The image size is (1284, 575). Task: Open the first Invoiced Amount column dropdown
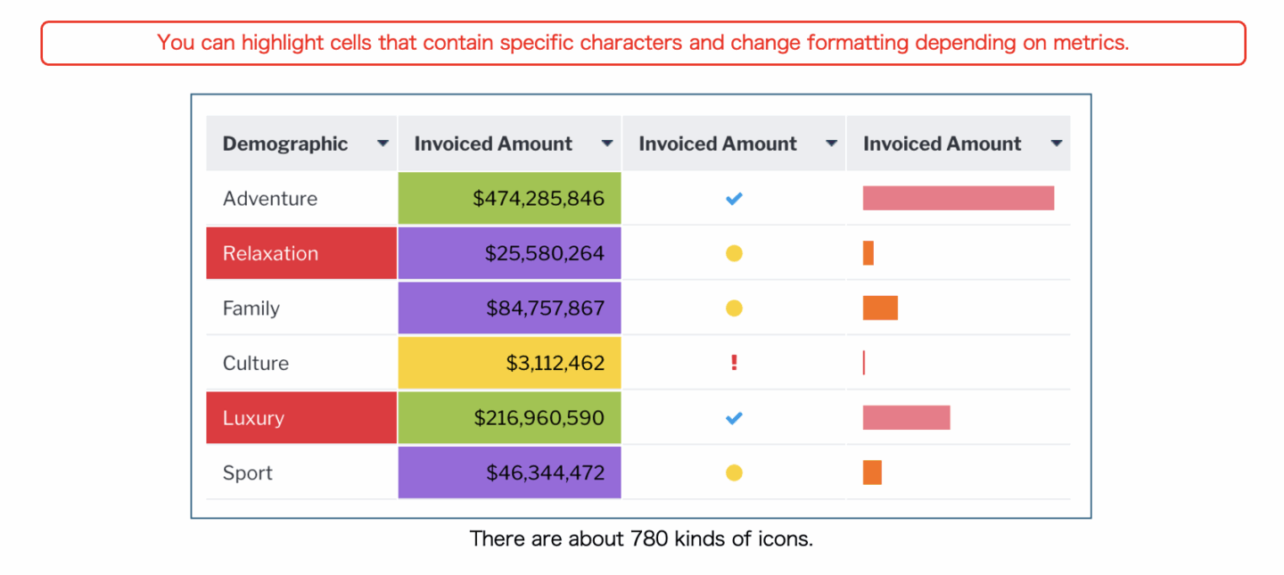click(x=607, y=143)
